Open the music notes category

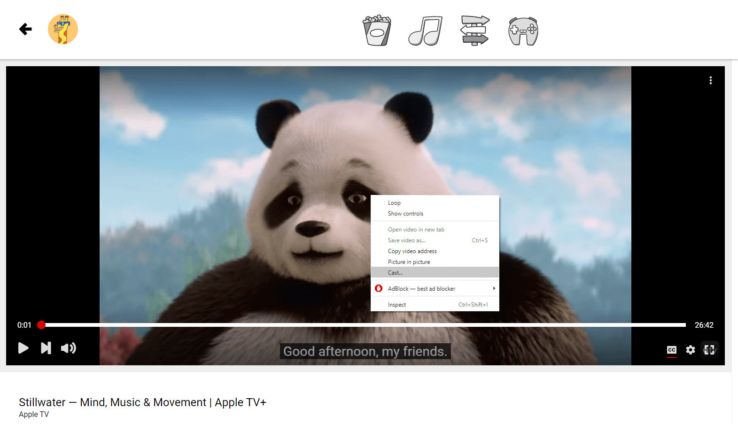[x=426, y=31]
